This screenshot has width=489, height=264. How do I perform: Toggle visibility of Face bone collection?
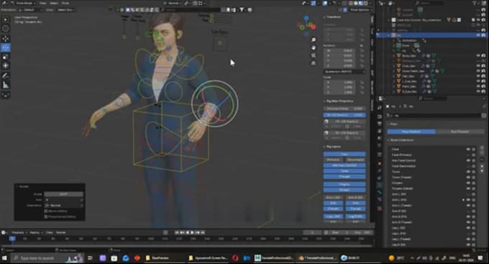coord(468,149)
